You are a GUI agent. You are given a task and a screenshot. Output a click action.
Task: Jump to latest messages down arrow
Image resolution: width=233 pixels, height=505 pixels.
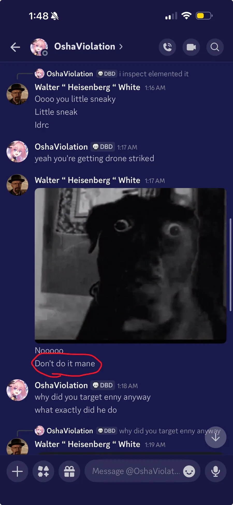[215, 437]
